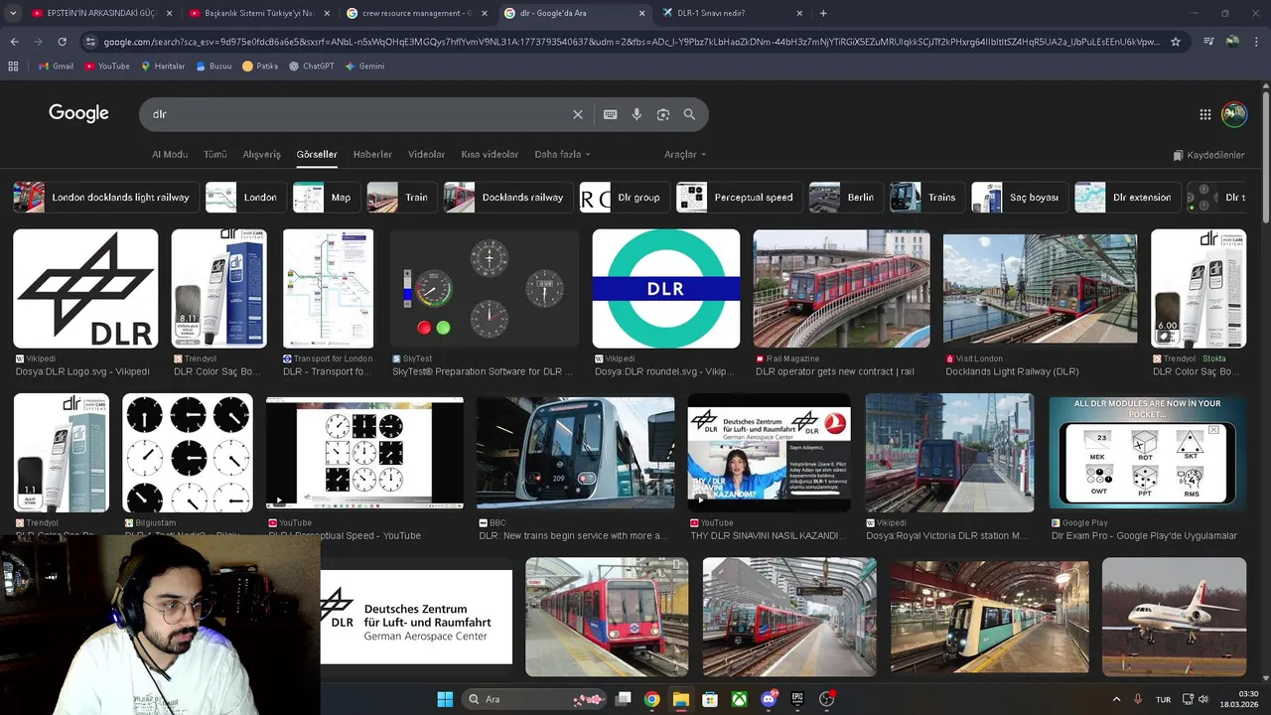Open File Explorer from the taskbar
The image size is (1271, 715).
pyautogui.click(x=681, y=699)
